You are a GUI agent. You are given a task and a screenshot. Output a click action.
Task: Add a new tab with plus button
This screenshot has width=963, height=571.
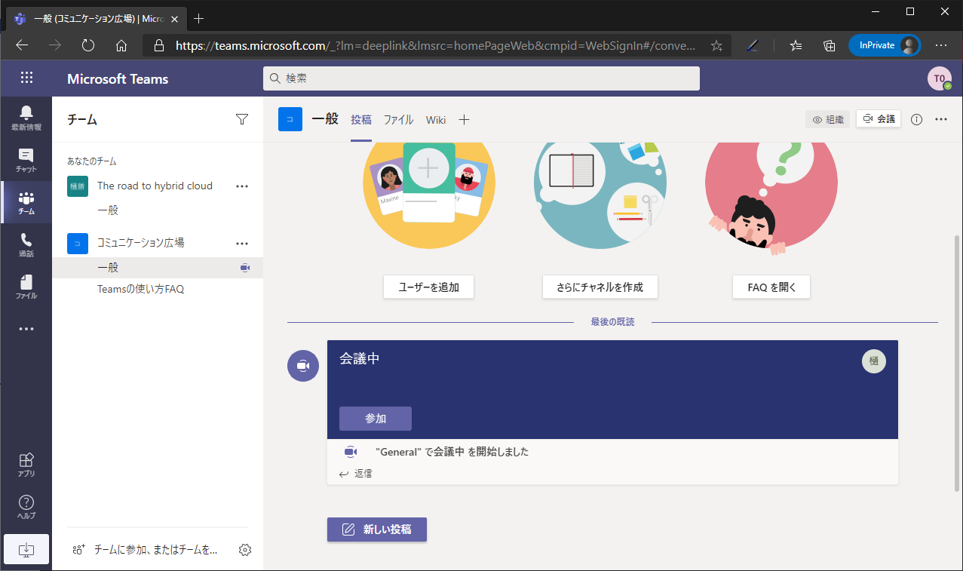[465, 119]
